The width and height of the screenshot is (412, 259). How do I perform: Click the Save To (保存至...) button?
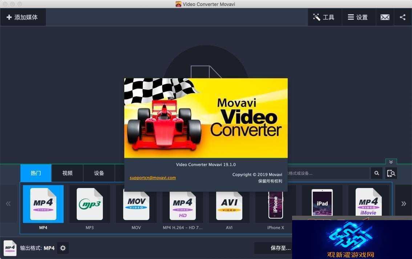(x=273, y=248)
